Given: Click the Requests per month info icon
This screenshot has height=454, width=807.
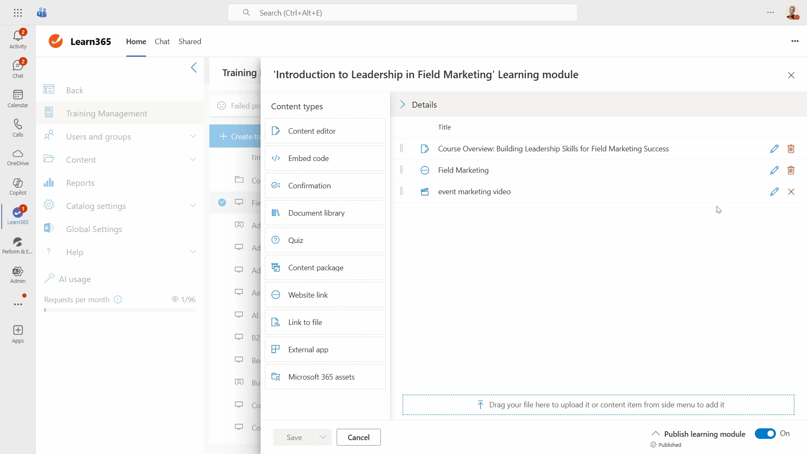Looking at the screenshot, I should 118,300.
